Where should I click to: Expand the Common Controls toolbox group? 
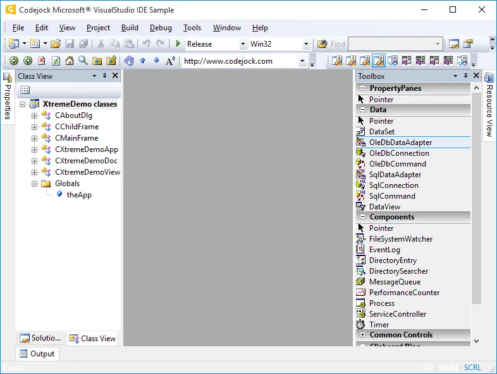click(x=362, y=334)
